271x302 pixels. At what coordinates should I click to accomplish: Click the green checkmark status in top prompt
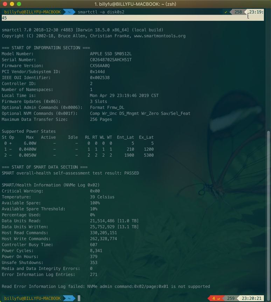pyautogui.click(x=226, y=12)
